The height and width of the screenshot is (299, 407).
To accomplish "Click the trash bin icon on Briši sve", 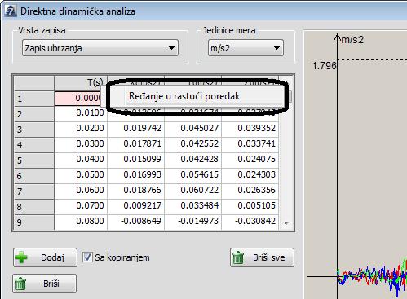I will coord(238,257).
